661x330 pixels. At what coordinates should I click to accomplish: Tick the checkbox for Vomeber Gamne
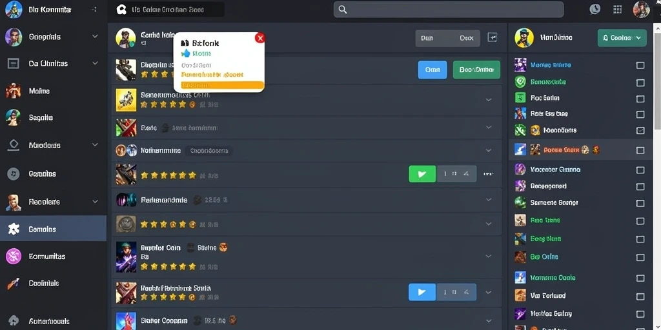point(640,170)
